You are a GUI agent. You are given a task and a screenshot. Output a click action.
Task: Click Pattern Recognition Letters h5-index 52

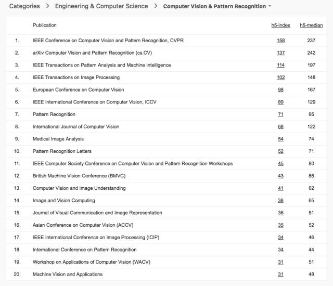[280, 151]
